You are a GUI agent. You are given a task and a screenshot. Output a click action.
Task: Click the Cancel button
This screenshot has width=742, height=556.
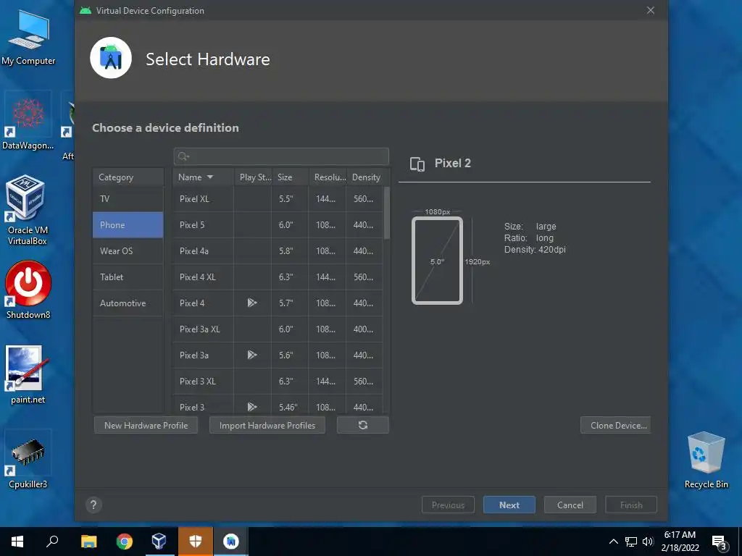(x=570, y=505)
